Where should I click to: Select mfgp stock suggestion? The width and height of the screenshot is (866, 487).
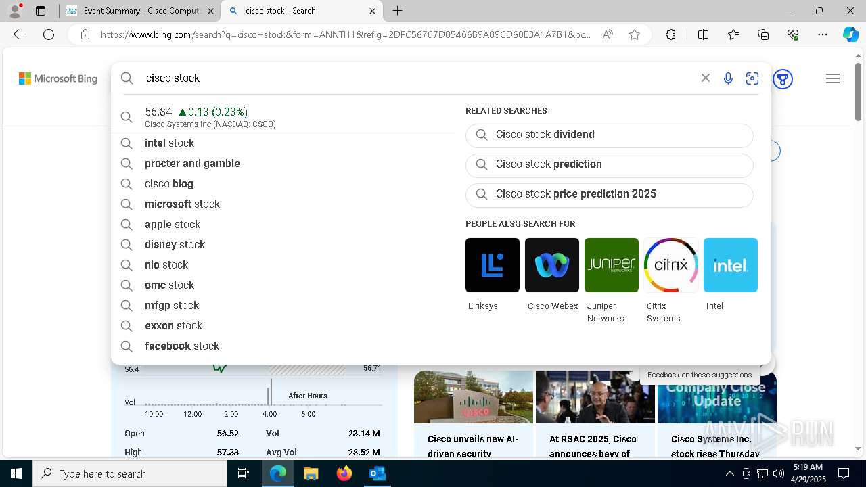tap(283, 306)
